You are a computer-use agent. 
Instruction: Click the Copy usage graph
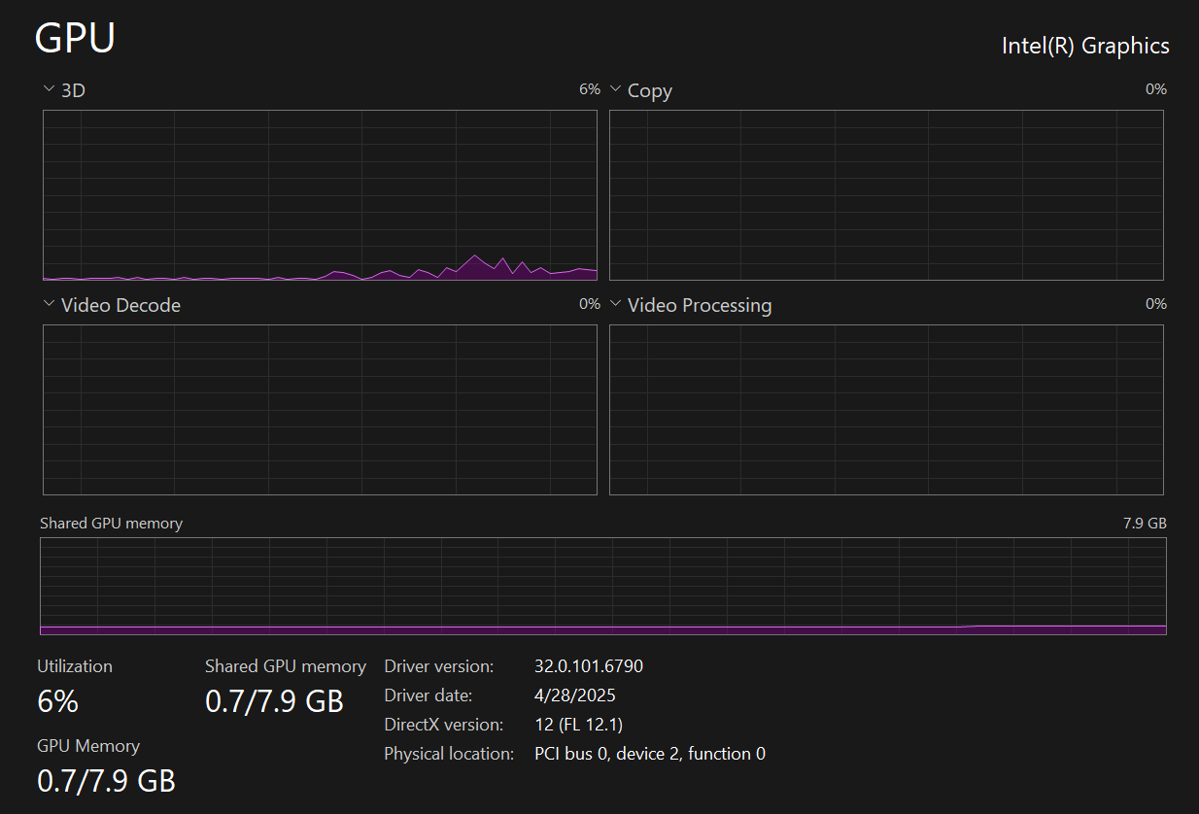[886, 195]
